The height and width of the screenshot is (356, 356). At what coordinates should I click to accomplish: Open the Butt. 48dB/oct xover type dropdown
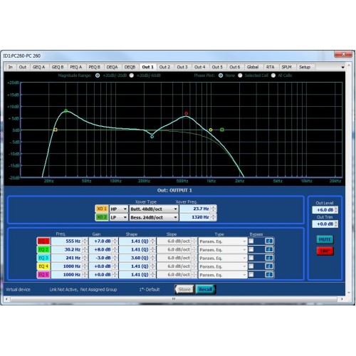pyautogui.click(x=154, y=209)
